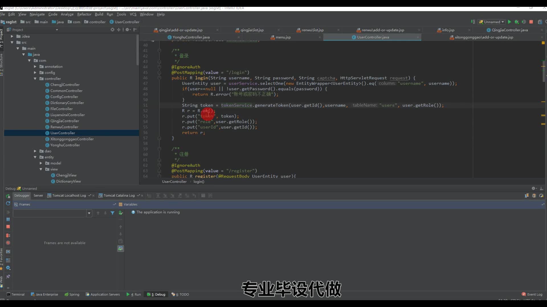Viewport: 547px width, 307px height.
Task: Switch to the Tomcat Catalina Log tab
Action: click(119, 196)
